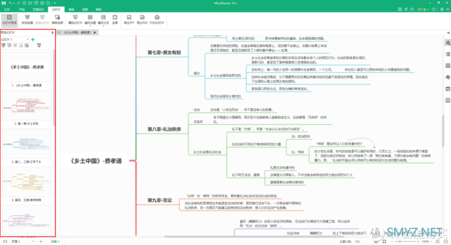
Task: Select slide thumbnail 1 《乡土中国》-费孝通
Action: (27, 67)
